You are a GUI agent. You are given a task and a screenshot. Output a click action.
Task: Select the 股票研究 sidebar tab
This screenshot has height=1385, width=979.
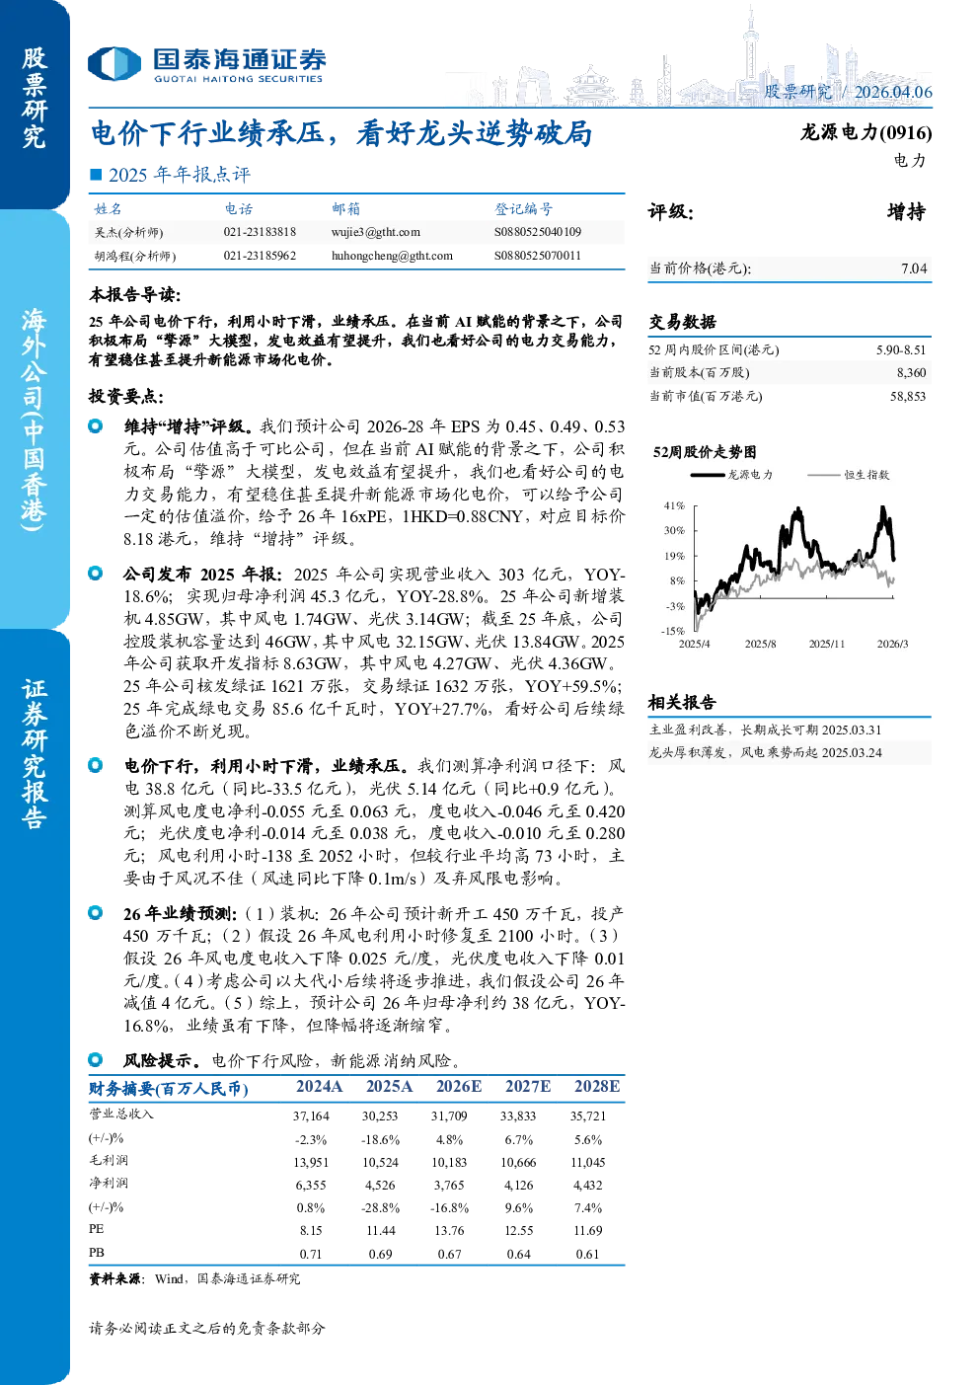[35, 100]
